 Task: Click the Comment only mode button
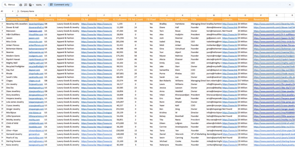pyautogui.click(x=60, y=5)
